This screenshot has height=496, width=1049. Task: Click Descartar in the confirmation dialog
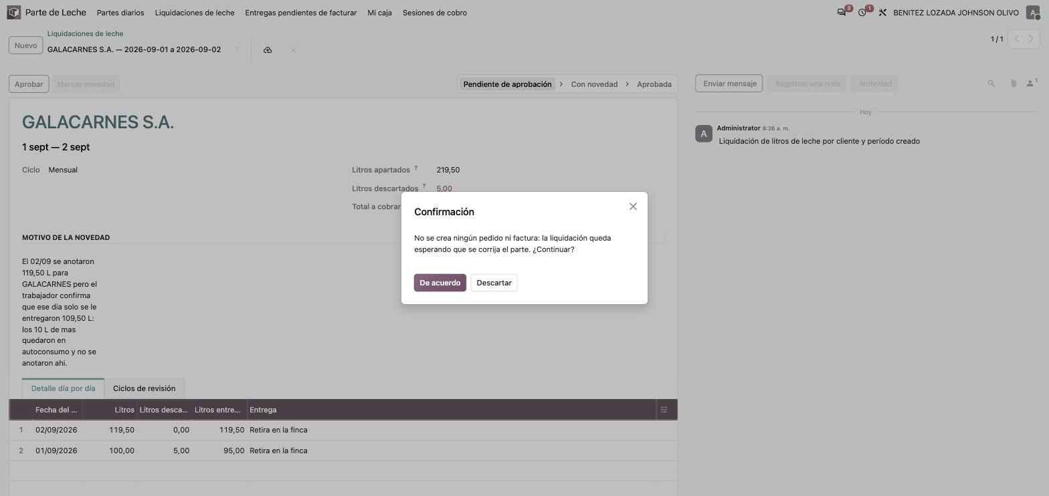click(x=494, y=283)
